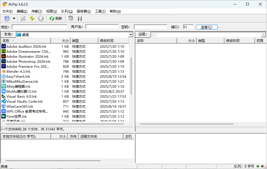The image size is (267, 169).
Task: Open the 队列(Q) menu
Action: tap(67, 11)
